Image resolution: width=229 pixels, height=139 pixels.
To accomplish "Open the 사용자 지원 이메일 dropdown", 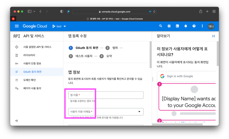I will click(x=106, y=112).
